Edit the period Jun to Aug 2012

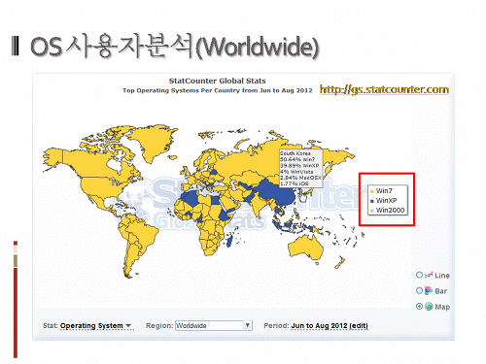pyautogui.click(x=330, y=325)
